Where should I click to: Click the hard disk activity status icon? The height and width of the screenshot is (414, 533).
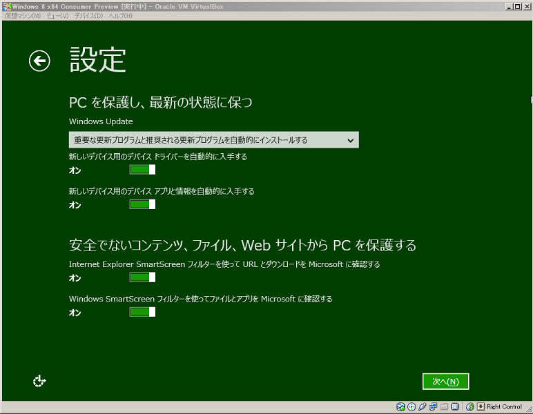(400, 407)
